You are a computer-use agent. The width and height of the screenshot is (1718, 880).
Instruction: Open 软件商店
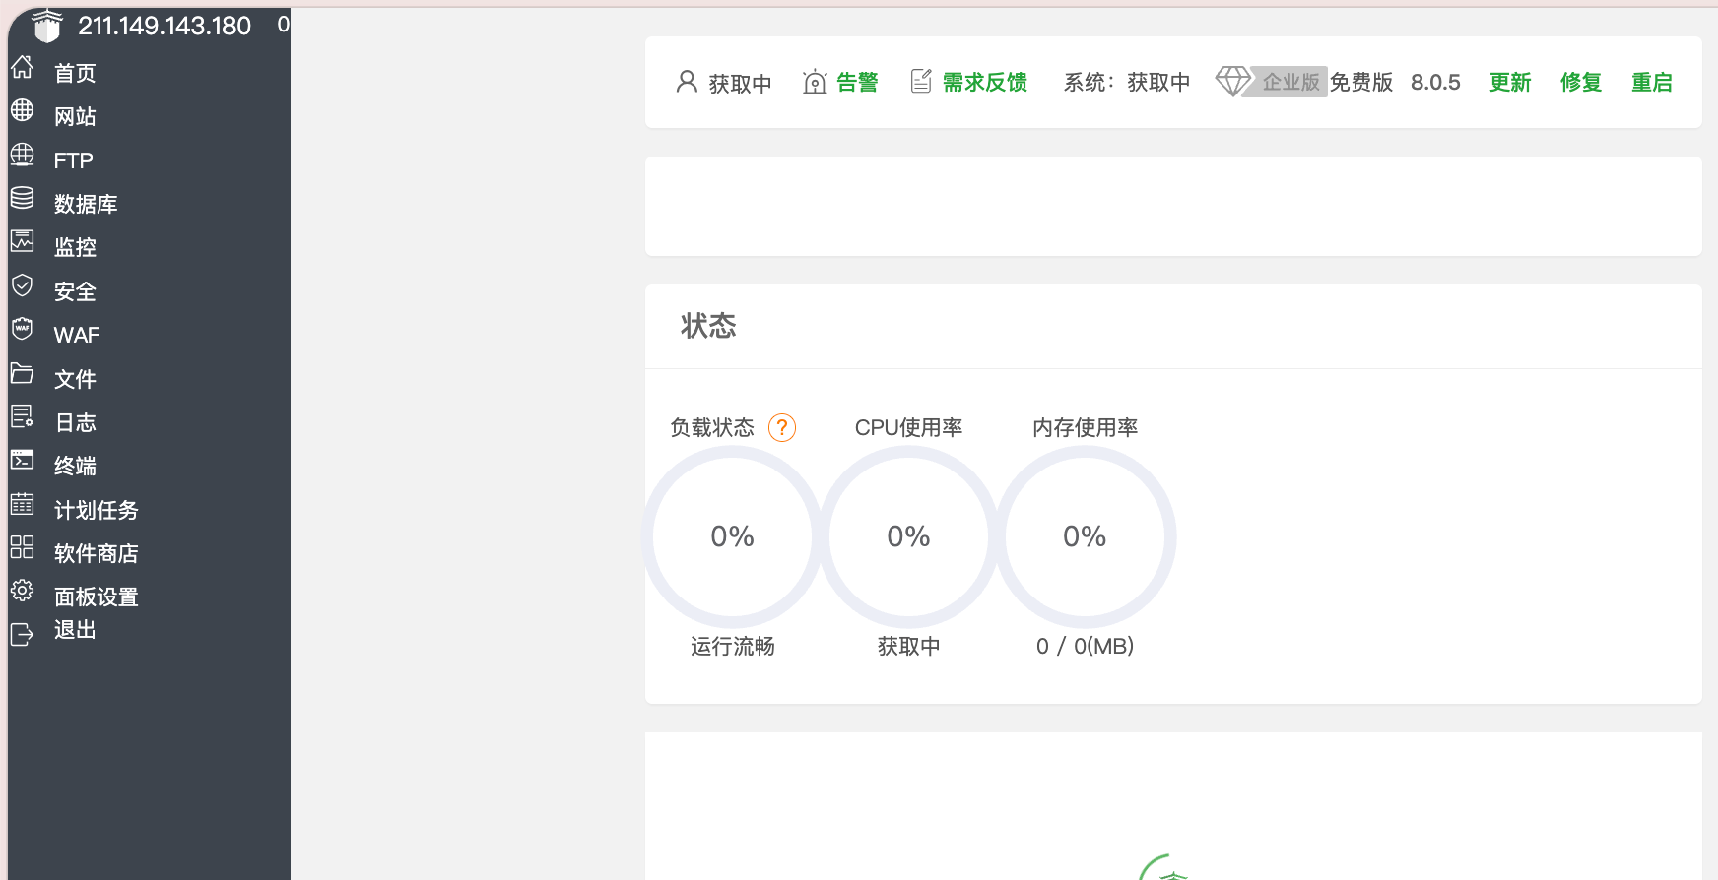click(x=97, y=553)
